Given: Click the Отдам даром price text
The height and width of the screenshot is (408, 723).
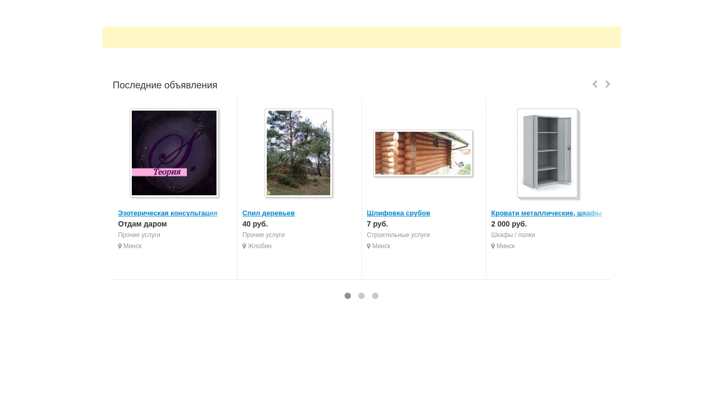Looking at the screenshot, I should click(142, 224).
